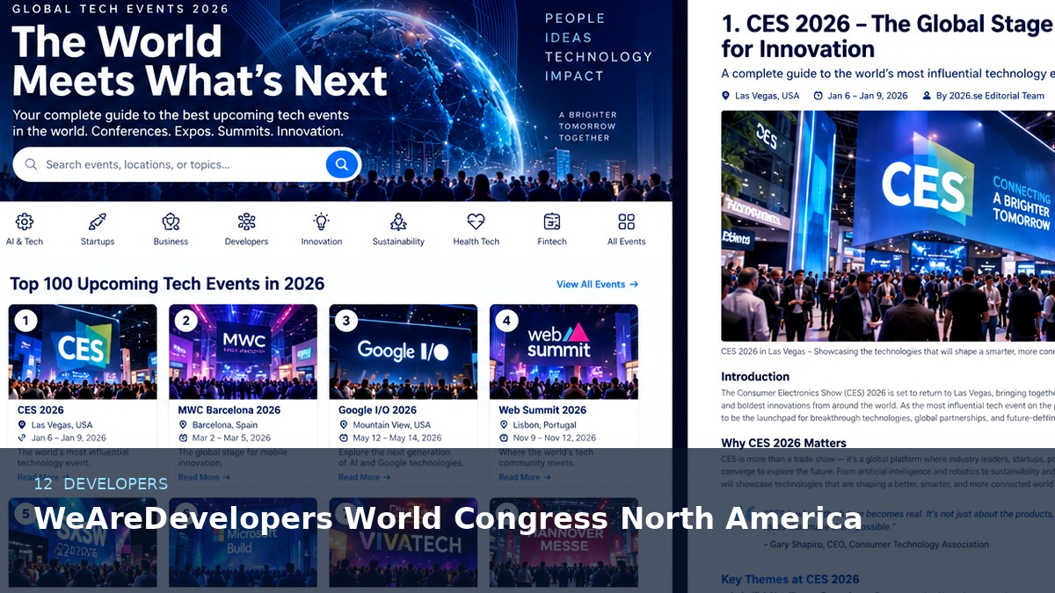Click the blue search magnifier button
1055x593 pixels.
[x=342, y=163]
